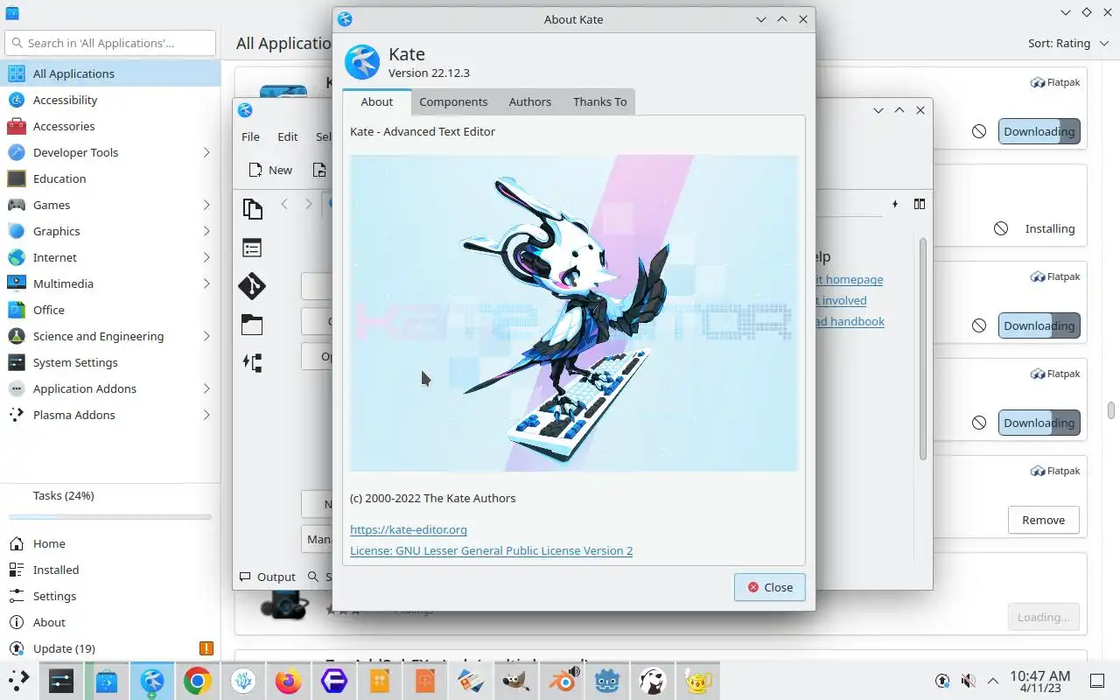Switch to the Components tab
The width and height of the screenshot is (1120, 700).
click(453, 101)
